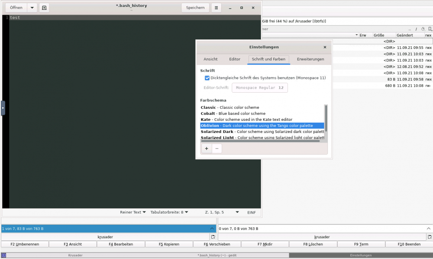This screenshot has height=259, width=433.
Task: Switch to .bash_history gedit taskbar entry
Action: pos(217,256)
